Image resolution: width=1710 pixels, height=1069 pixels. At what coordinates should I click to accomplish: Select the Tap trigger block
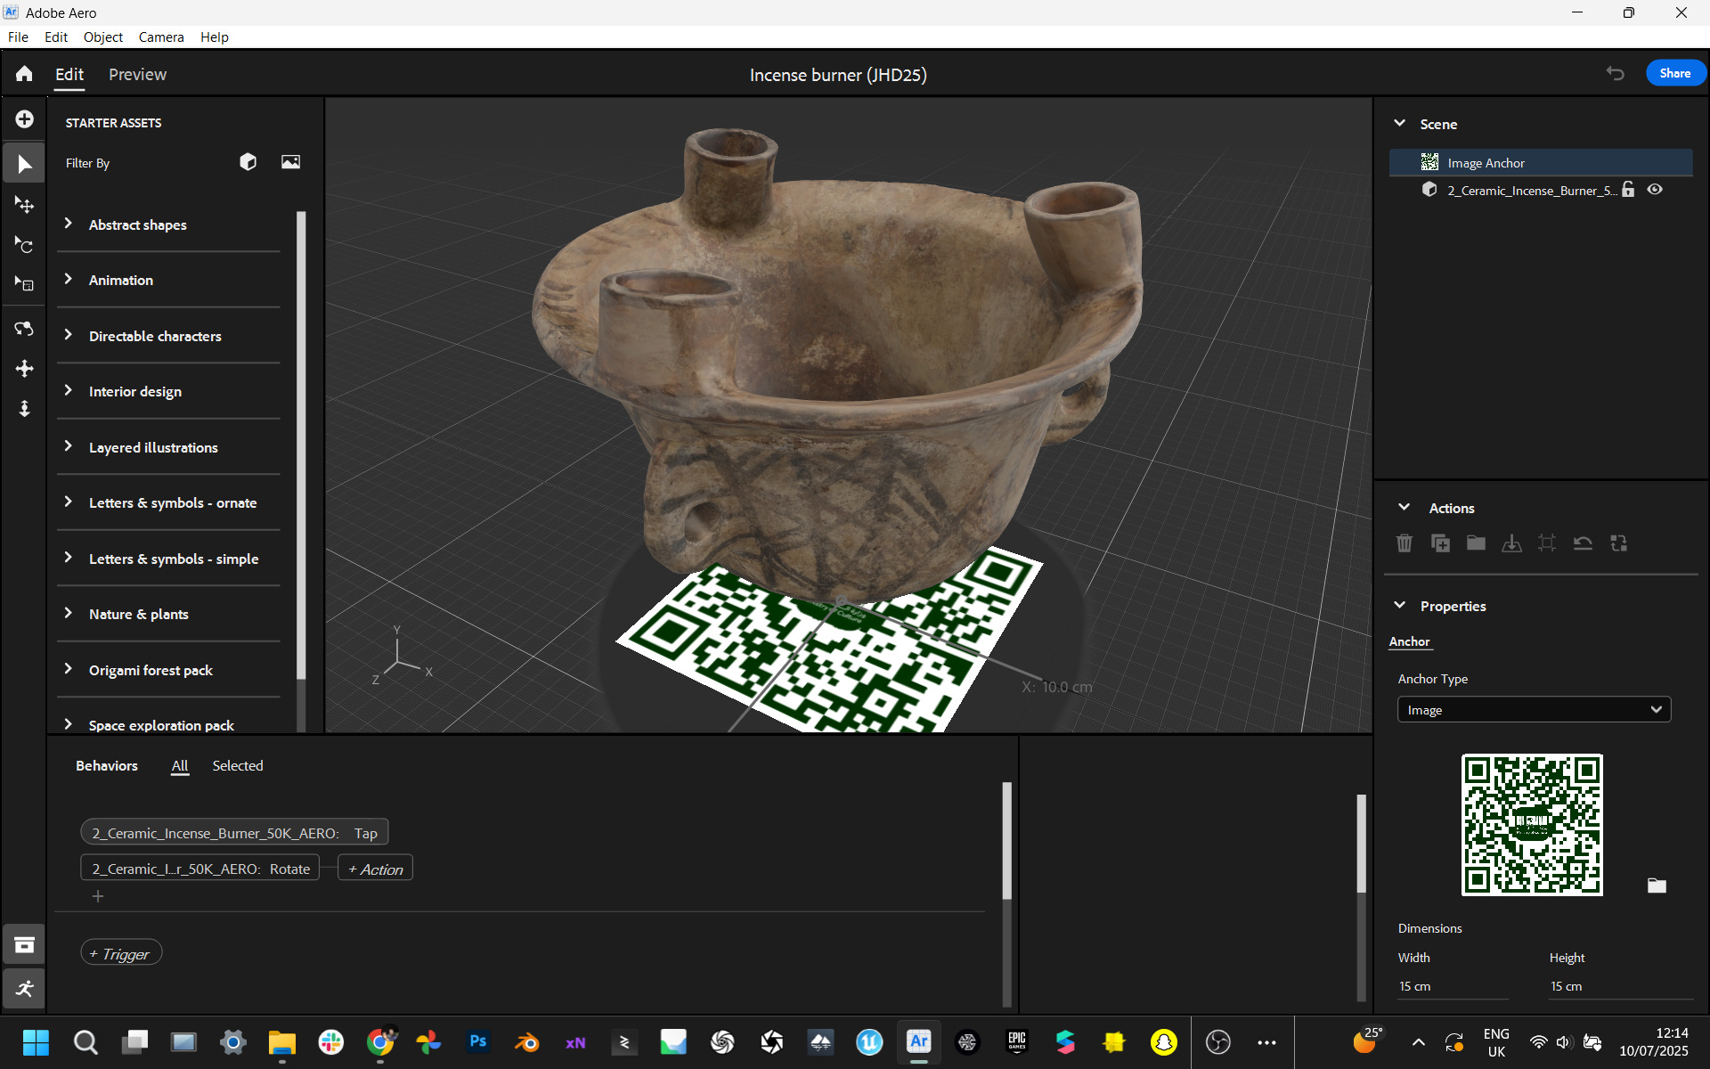click(x=234, y=832)
